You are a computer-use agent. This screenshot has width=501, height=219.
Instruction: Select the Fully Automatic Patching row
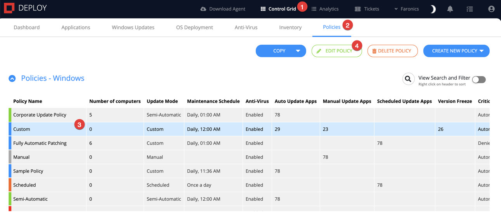(x=249, y=143)
